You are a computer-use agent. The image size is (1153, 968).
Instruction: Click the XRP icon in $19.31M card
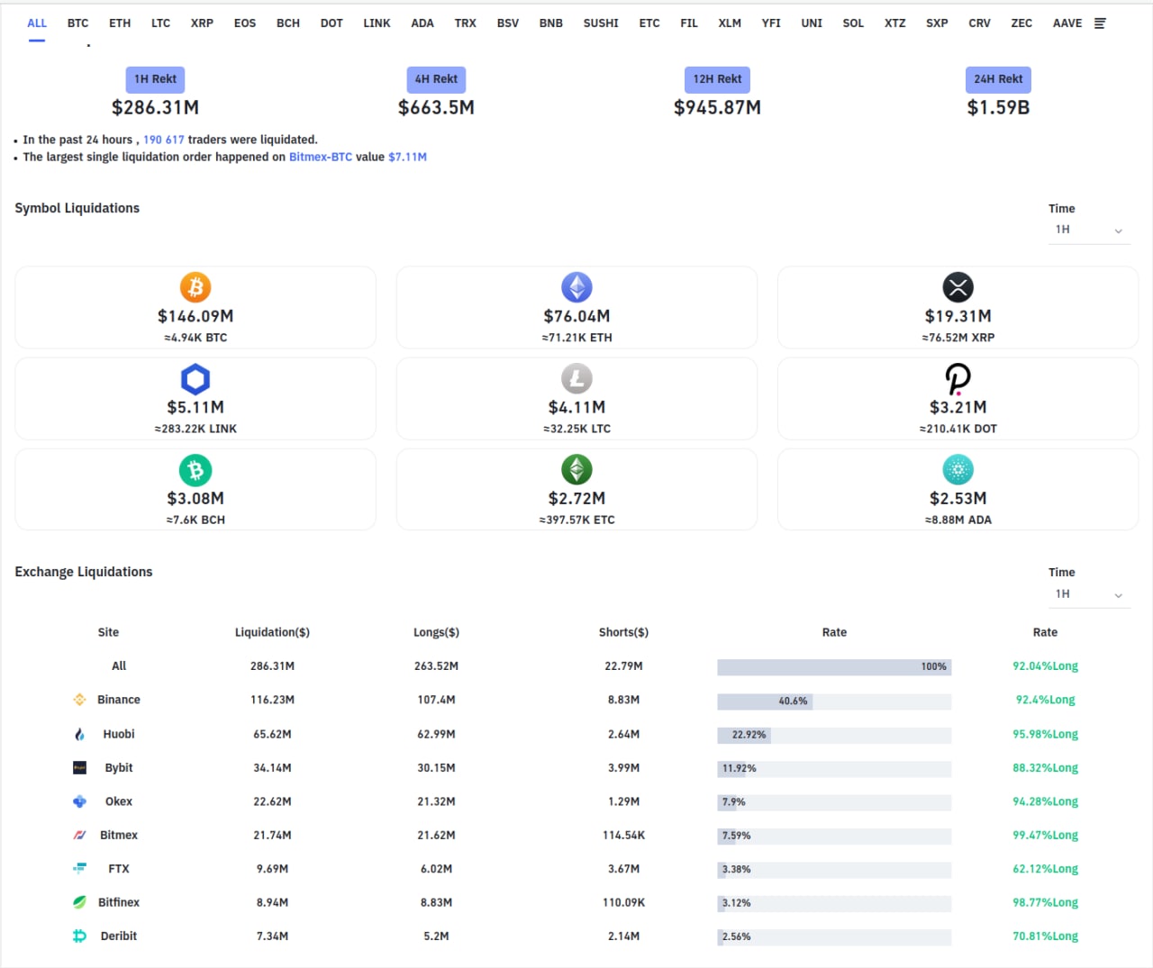tap(958, 287)
